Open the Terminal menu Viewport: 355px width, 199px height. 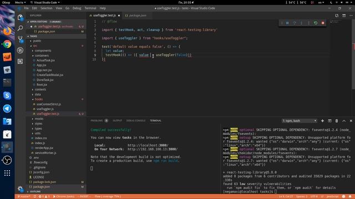click(90, 8)
